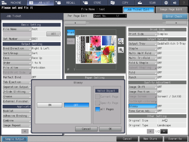The width and height of the screenshot is (189, 142).
Task: Confirm Glossy dialog with OK
Action: pos(110,129)
